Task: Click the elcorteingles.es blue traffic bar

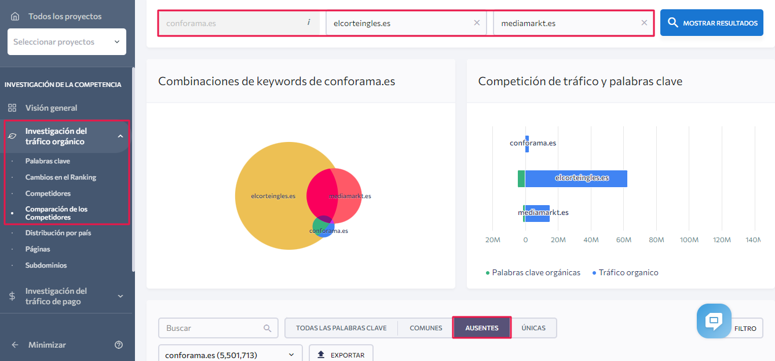Action: 576,178
